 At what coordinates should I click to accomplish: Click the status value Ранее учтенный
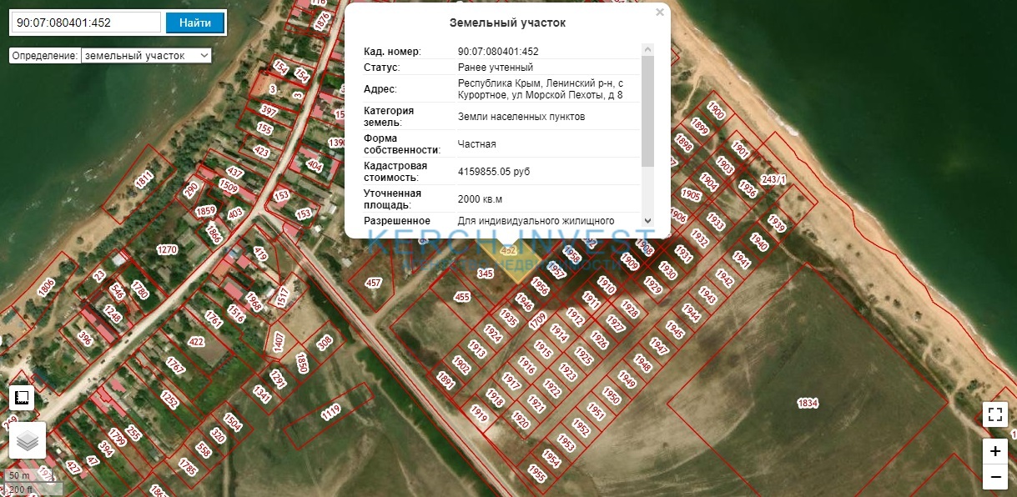tap(496, 68)
